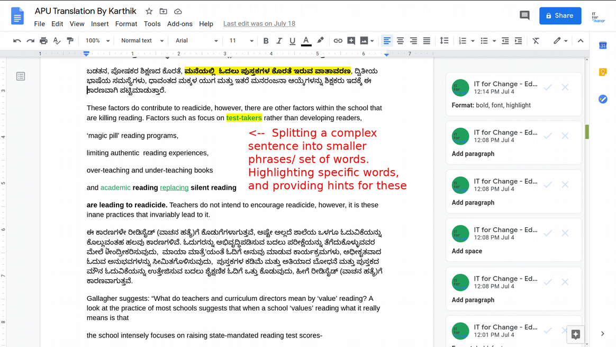Open the Insert menu

pos(99,24)
